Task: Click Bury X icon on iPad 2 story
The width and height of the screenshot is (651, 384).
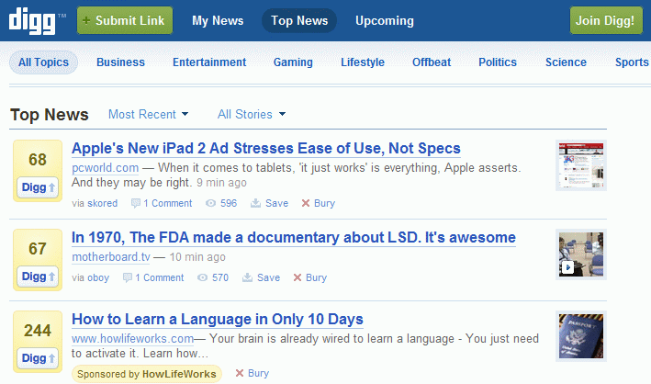Action: [306, 203]
